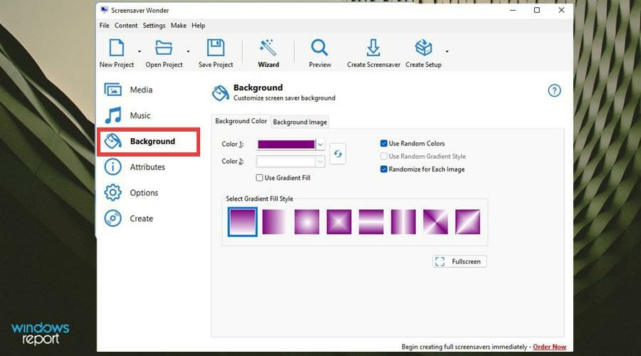Open the Settings menu
641x356 pixels.
pos(154,26)
